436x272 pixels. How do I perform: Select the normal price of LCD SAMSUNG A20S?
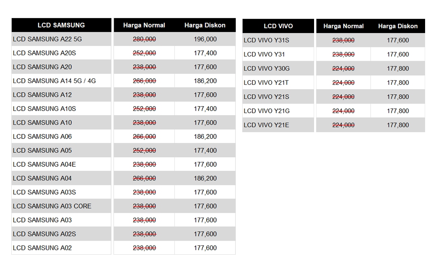coord(144,53)
